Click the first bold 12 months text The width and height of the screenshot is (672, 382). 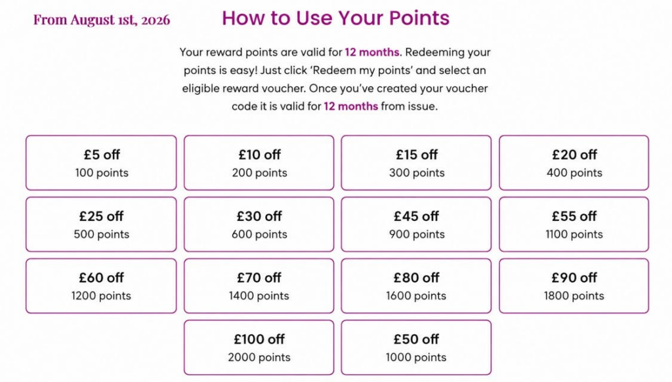coord(372,52)
